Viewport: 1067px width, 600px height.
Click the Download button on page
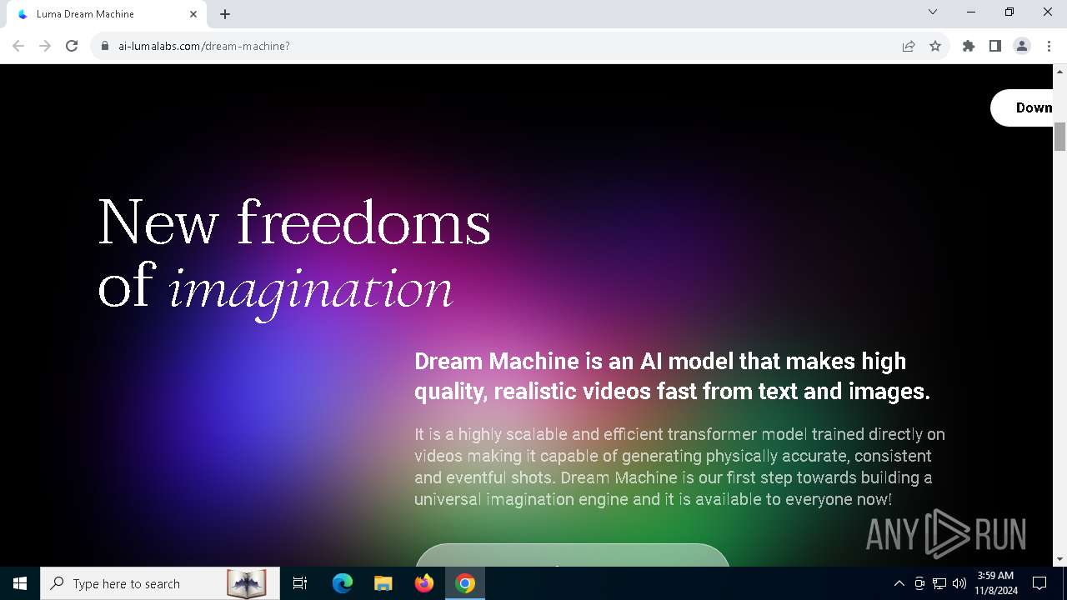[1022, 107]
